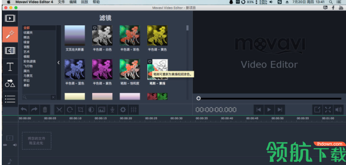Favorite the 笔刷 - 素描 filter heart
The height and width of the screenshot is (165, 346).
pyautogui.click(x=149, y=62)
